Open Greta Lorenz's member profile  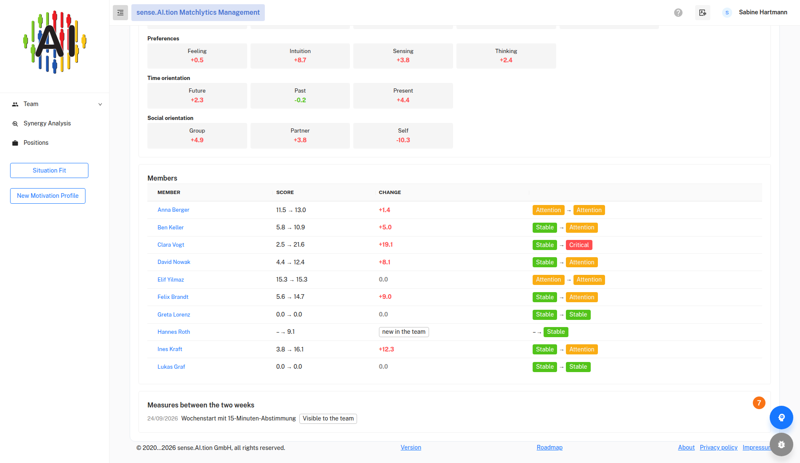pyautogui.click(x=174, y=314)
